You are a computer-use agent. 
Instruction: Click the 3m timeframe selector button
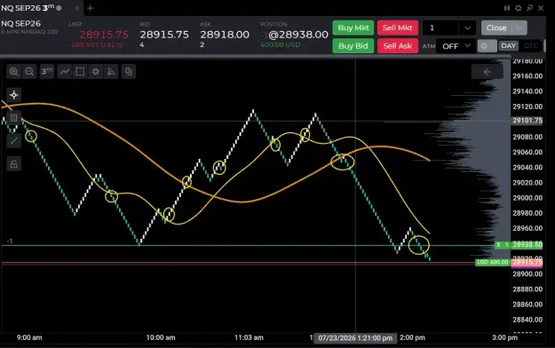47,72
